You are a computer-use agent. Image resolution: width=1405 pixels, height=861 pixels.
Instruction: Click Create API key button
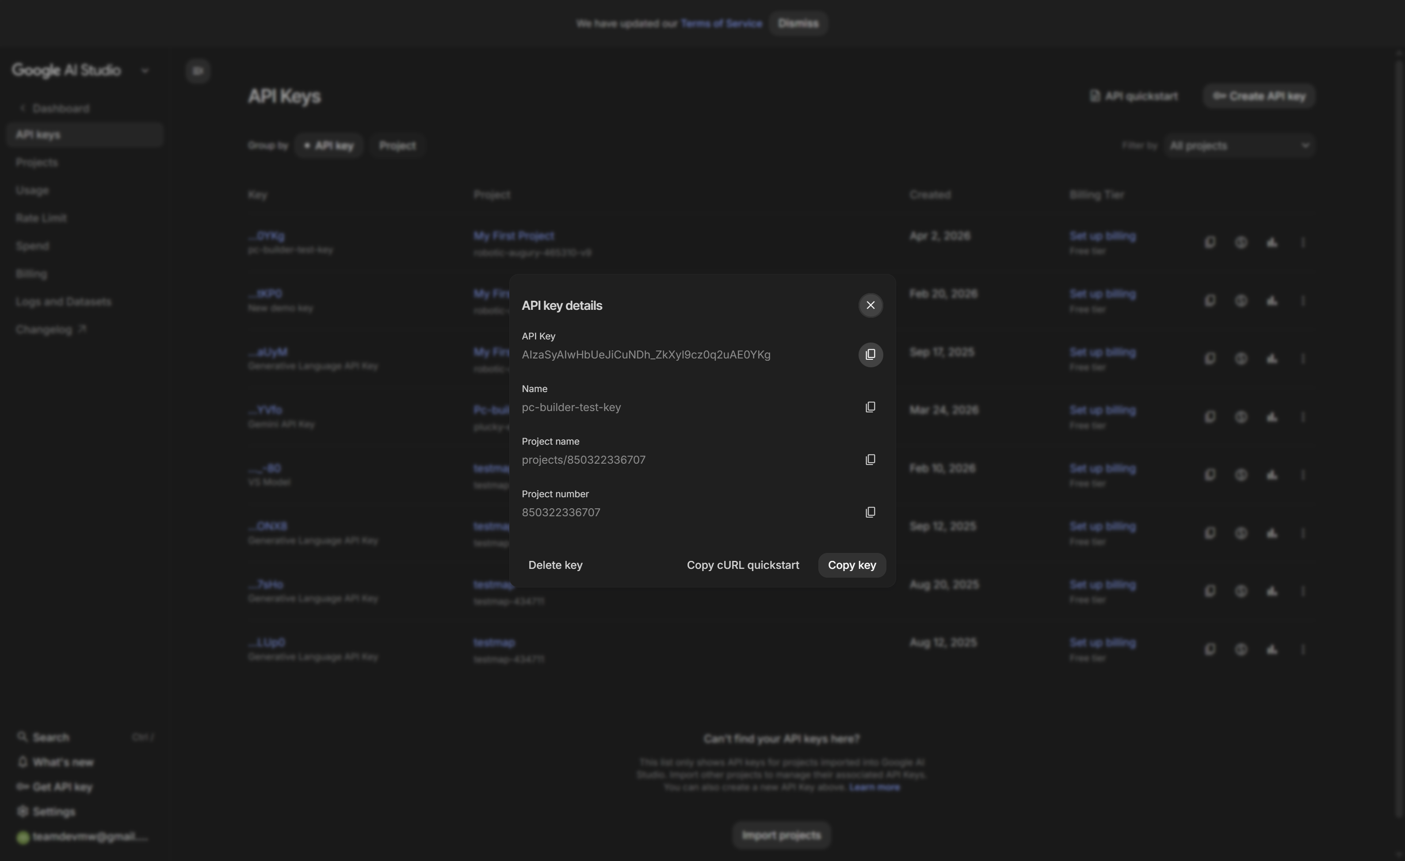1259,96
